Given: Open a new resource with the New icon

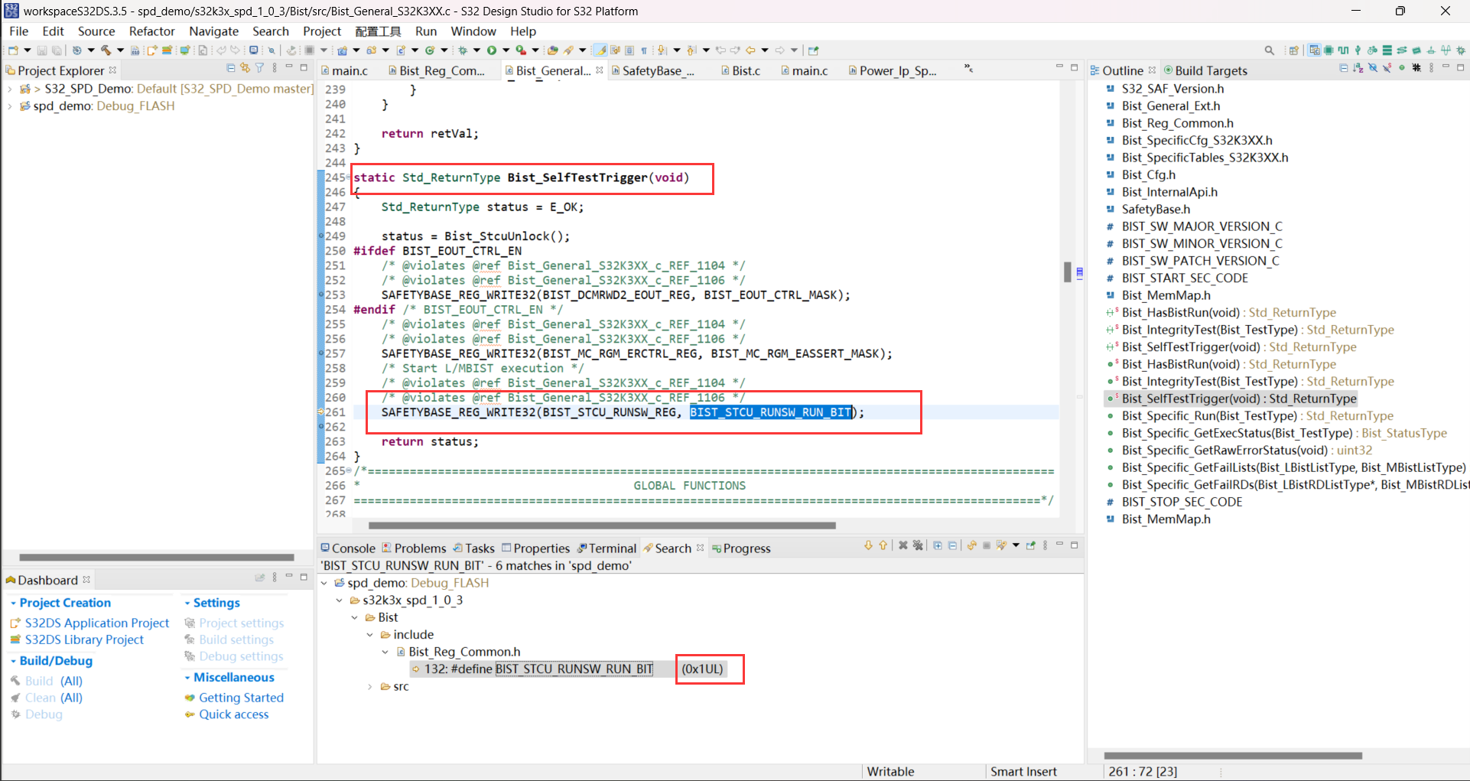Looking at the screenshot, I should [13, 50].
